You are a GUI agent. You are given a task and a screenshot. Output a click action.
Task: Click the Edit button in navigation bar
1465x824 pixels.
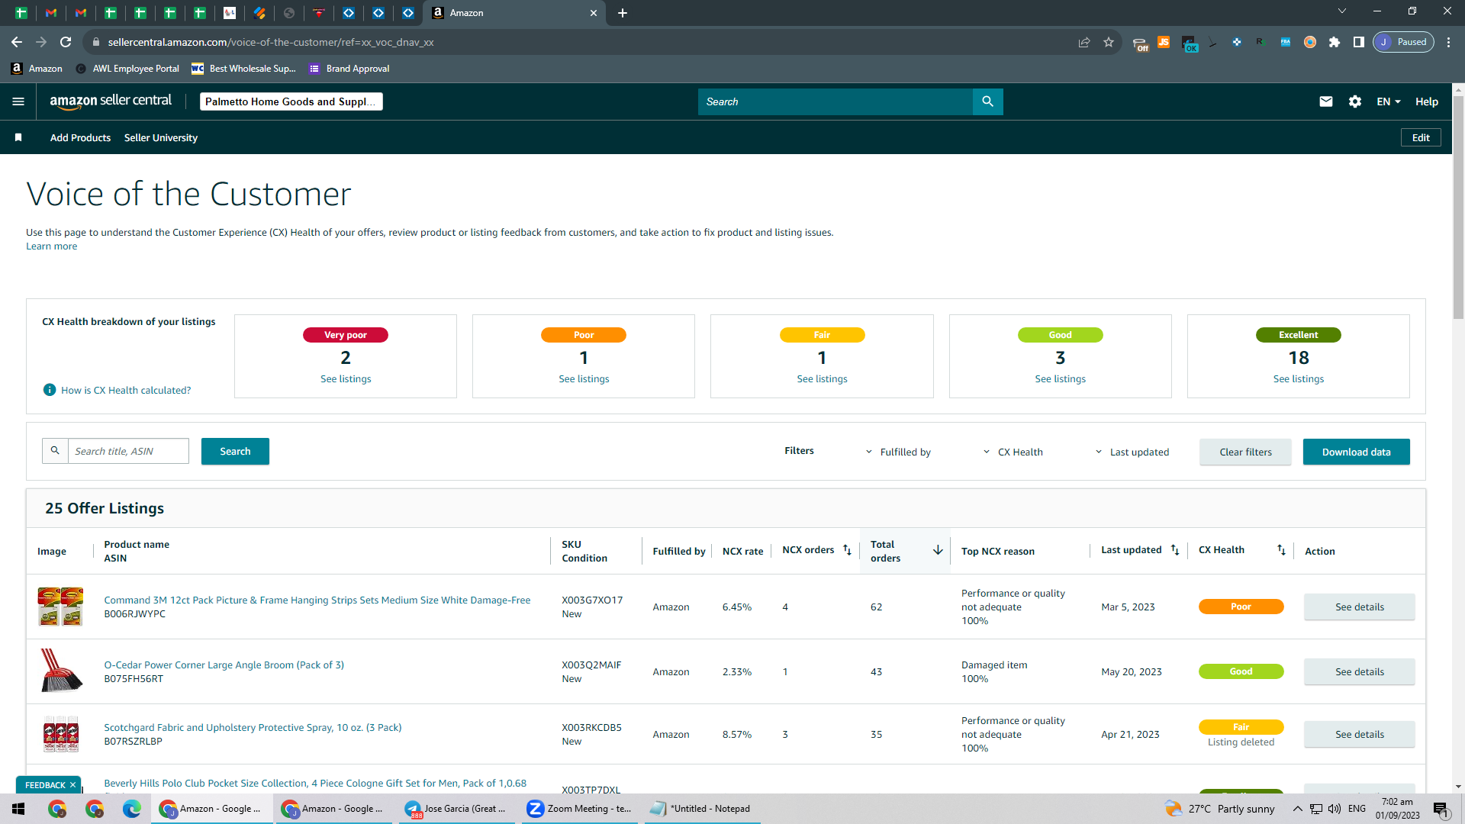click(x=1421, y=137)
